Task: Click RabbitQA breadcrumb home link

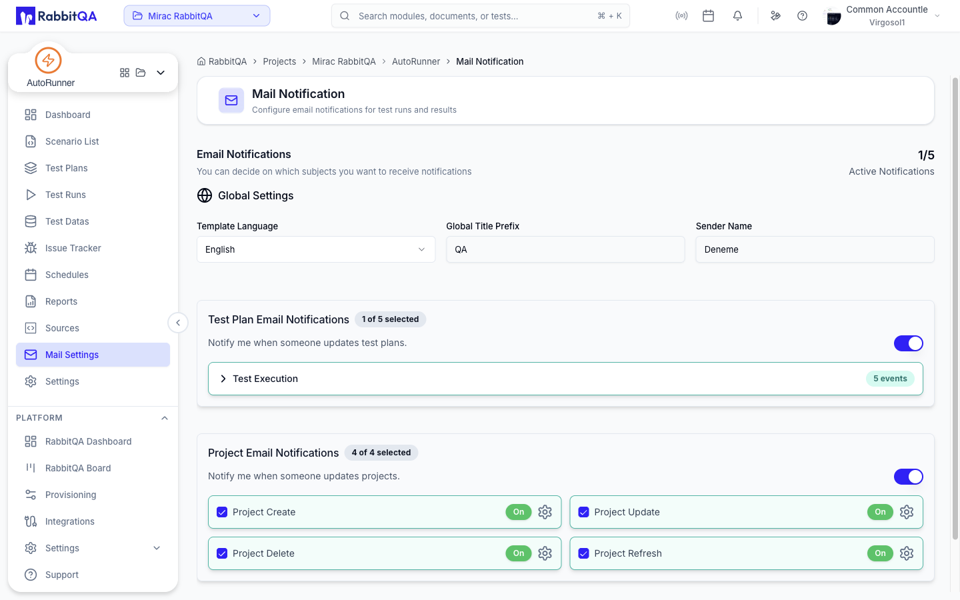Action: [x=222, y=61]
